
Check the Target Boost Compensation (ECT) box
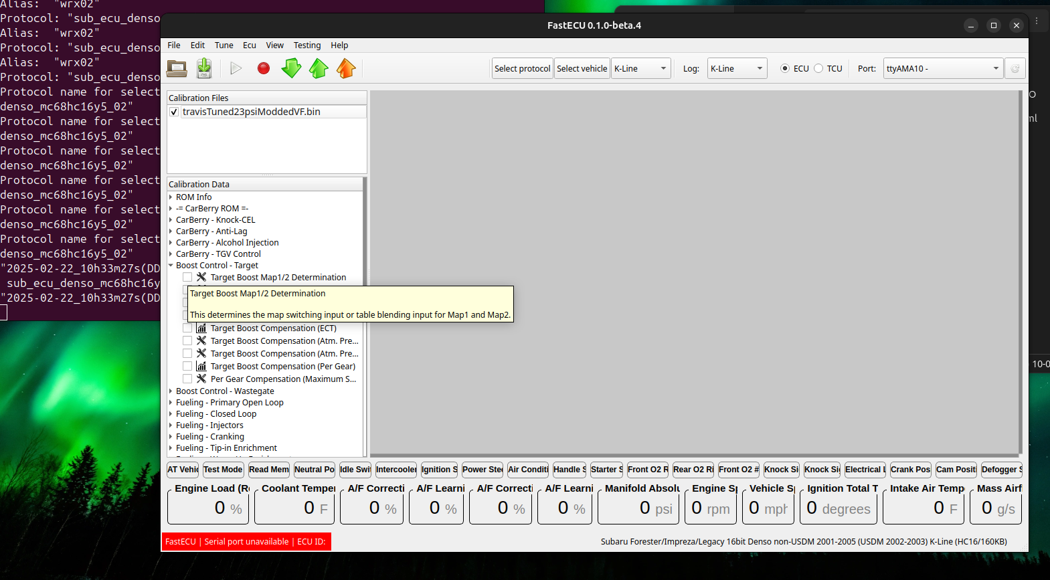click(x=187, y=328)
